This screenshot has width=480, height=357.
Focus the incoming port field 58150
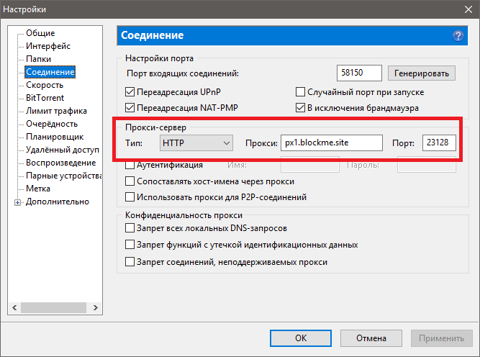359,73
